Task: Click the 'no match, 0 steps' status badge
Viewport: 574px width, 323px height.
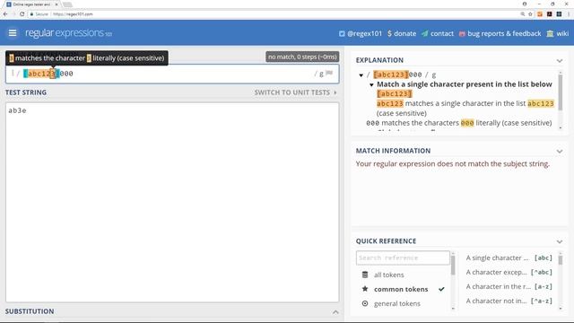Action: pyautogui.click(x=302, y=57)
